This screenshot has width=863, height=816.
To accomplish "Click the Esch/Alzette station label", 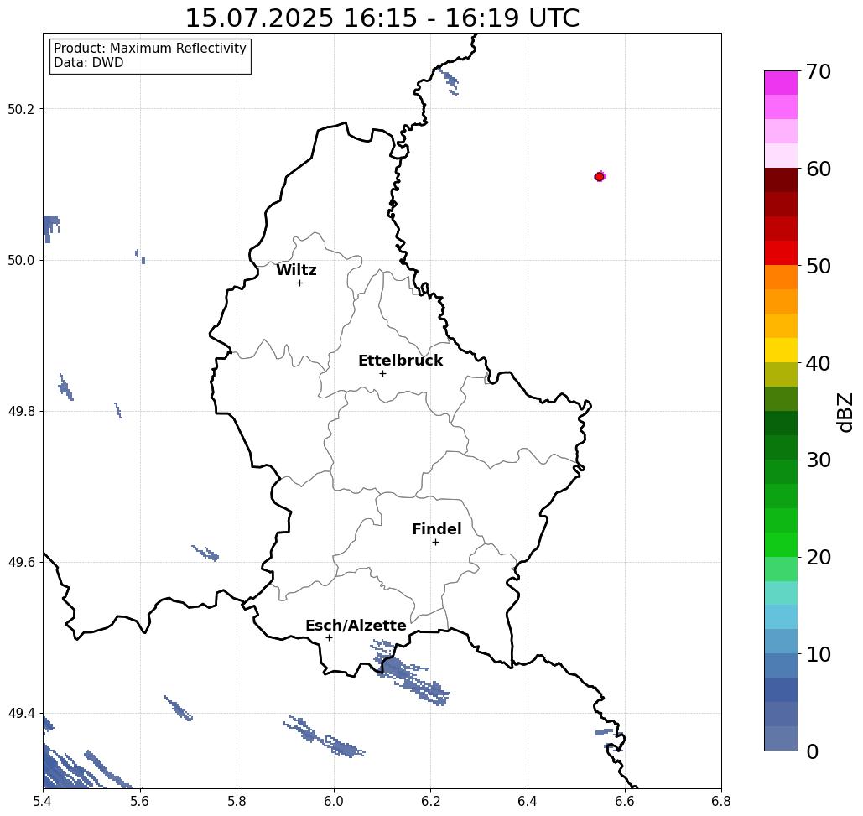I will click(x=356, y=626).
